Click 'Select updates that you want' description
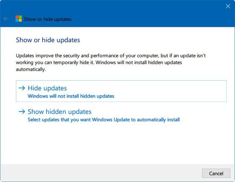Image resolution: width=235 pixels, height=182 pixels. pyautogui.click(x=104, y=120)
